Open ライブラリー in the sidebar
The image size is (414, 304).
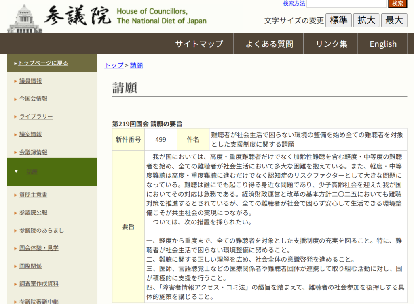click(x=36, y=117)
